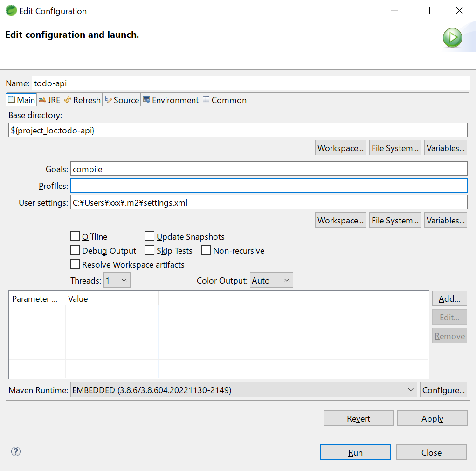Enable Debug Output option
This screenshot has height=471, width=476.
pos(75,250)
